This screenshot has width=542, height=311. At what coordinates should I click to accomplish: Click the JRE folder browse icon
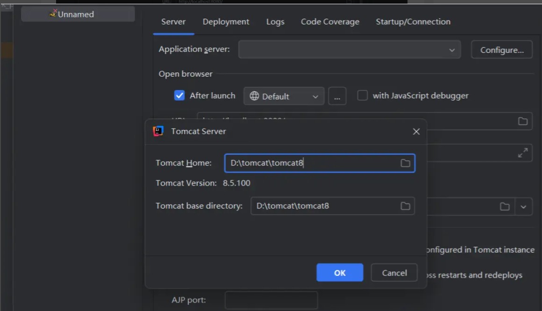click(x=505, y=207)
